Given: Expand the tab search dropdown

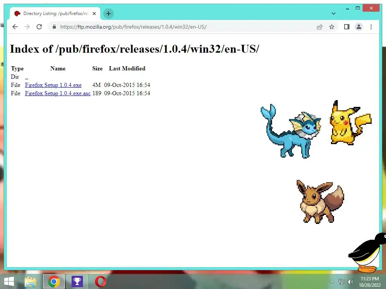Looking at the screenshot, I should 334,14.
